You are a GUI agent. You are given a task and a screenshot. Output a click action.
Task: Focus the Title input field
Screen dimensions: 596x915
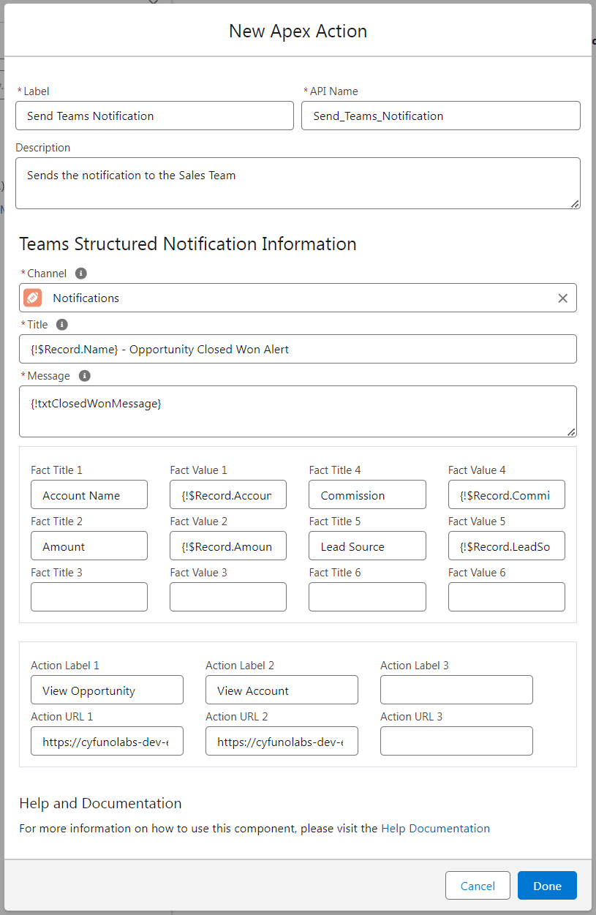pyautogui.click(x=298, y=350)
